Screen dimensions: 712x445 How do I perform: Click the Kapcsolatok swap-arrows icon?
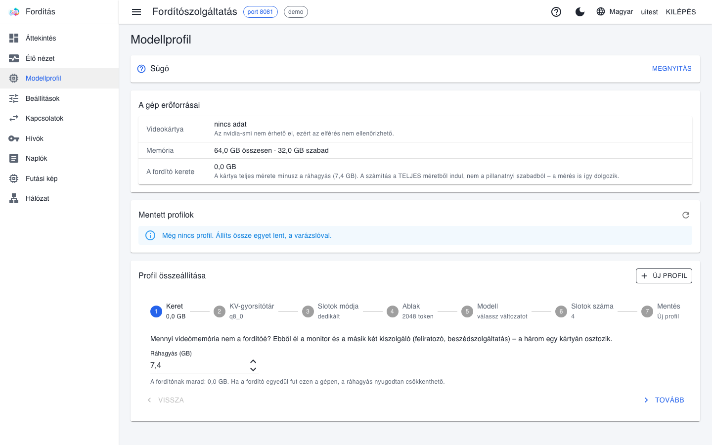click(x=14, y=118)
